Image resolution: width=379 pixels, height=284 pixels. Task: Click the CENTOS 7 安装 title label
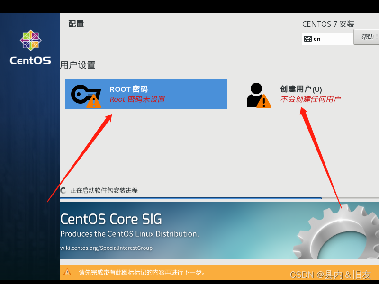click(x=328, y=24)
